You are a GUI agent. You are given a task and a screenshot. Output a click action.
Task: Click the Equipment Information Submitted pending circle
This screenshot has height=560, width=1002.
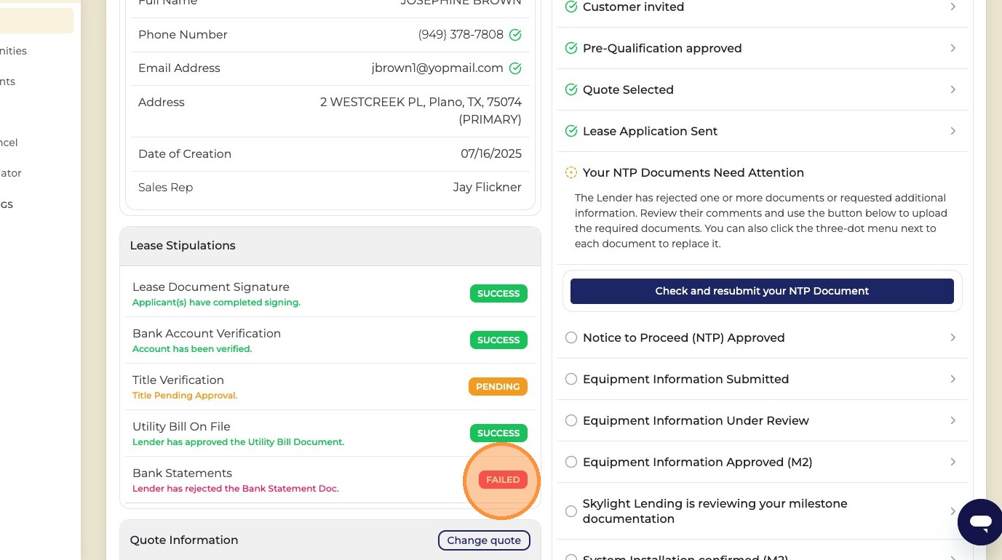(571, 379)
